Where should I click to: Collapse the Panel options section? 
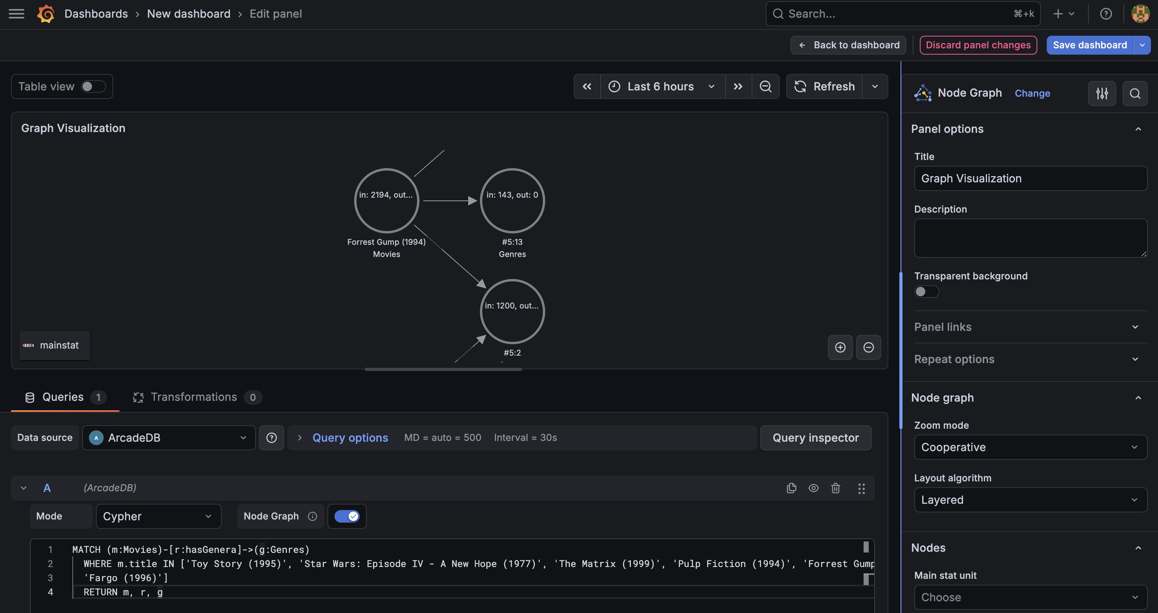click(1138, 129)
